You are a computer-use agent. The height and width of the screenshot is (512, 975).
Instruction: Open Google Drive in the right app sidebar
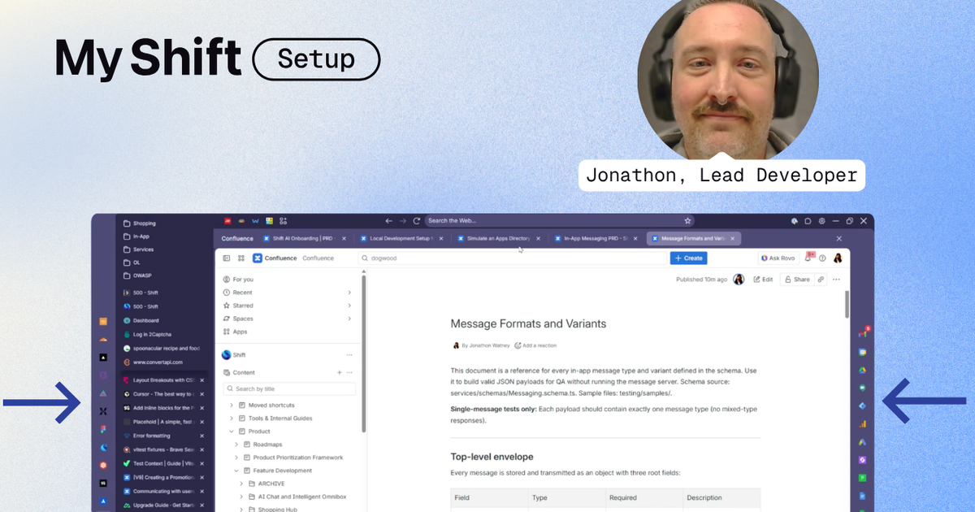863,369
